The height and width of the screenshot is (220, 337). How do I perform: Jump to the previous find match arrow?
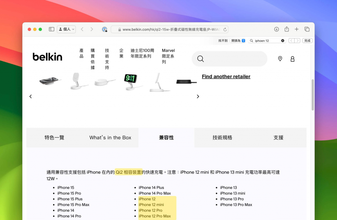[292, 40]
